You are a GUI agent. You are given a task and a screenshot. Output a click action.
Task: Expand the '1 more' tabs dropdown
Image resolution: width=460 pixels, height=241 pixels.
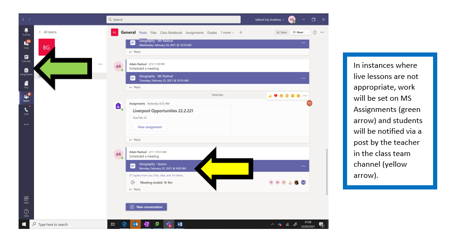coord(227,33)
